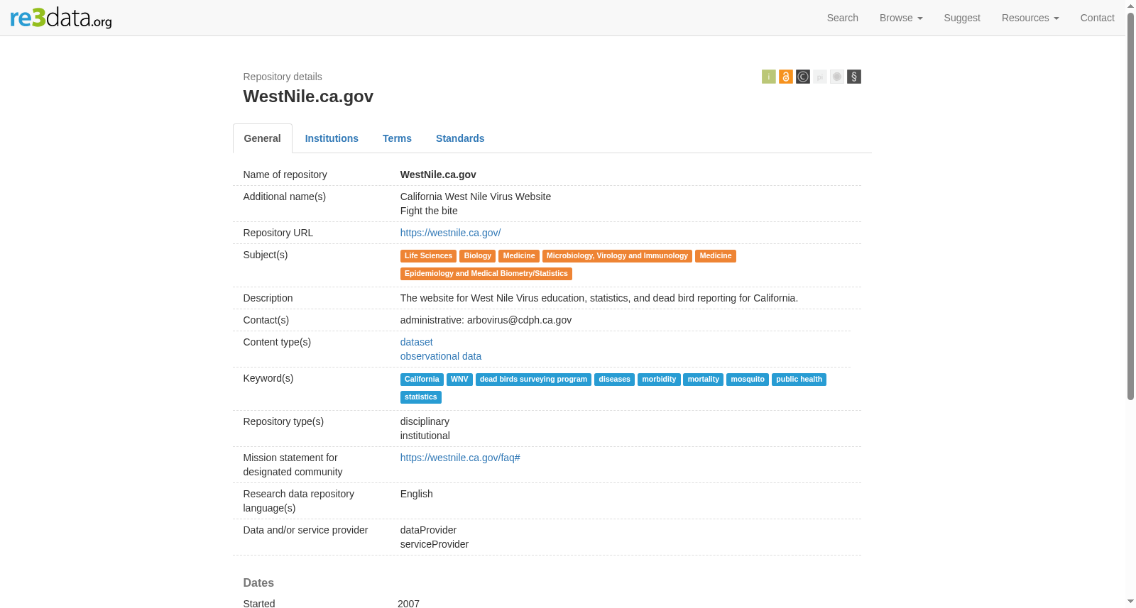Expand the Resources dropdown menu
Viewport: 1136px width, 608px height.
1030,18
